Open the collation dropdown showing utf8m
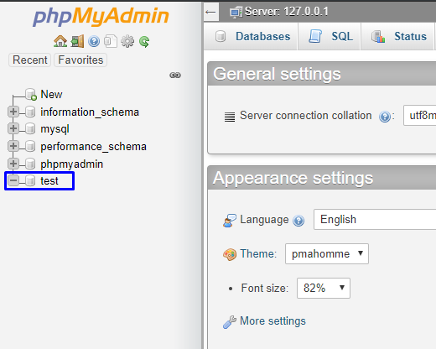Image resolution: width=436 pixels, height=349 pixels. point(419,115)
